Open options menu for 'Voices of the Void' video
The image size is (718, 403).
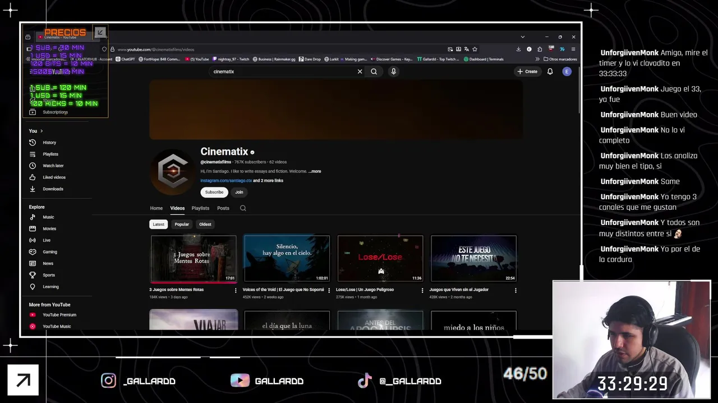pos(329,290)
